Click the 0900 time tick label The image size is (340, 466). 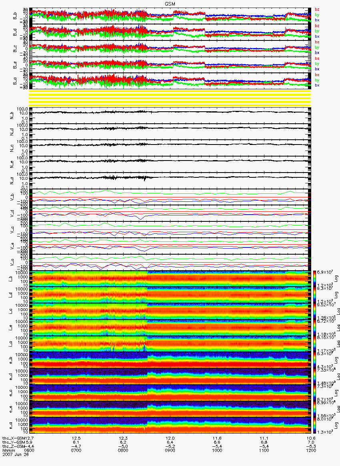click(170, 450)
